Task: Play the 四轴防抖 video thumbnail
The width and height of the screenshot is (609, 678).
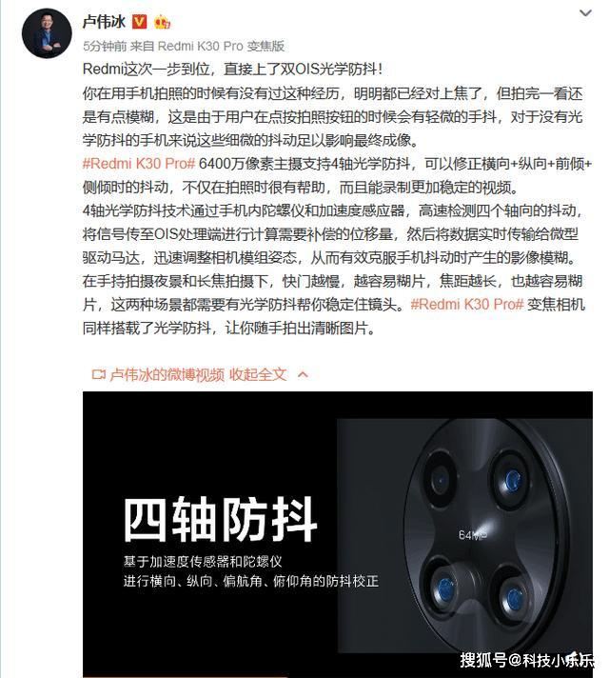Action: (x=338, y=534)
